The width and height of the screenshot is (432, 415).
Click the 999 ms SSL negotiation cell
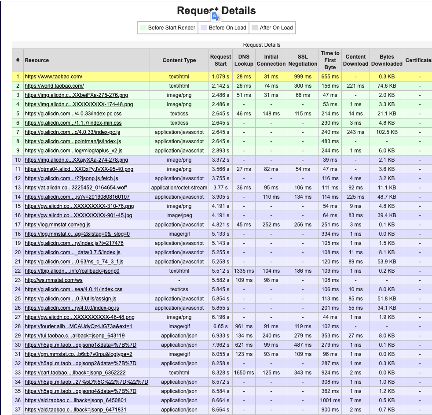(x=303, y=77)
